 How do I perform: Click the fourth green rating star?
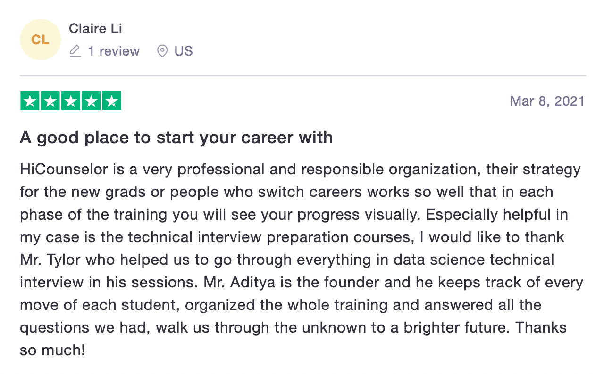click(x=91, y=101)
